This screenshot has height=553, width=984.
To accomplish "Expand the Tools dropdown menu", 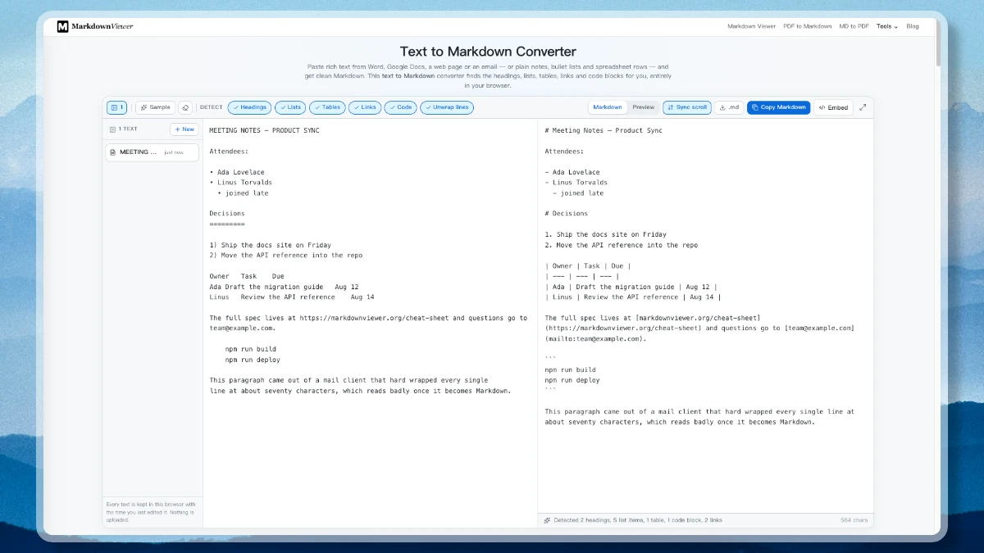I will pyautogui.click(x=887, y=26).
